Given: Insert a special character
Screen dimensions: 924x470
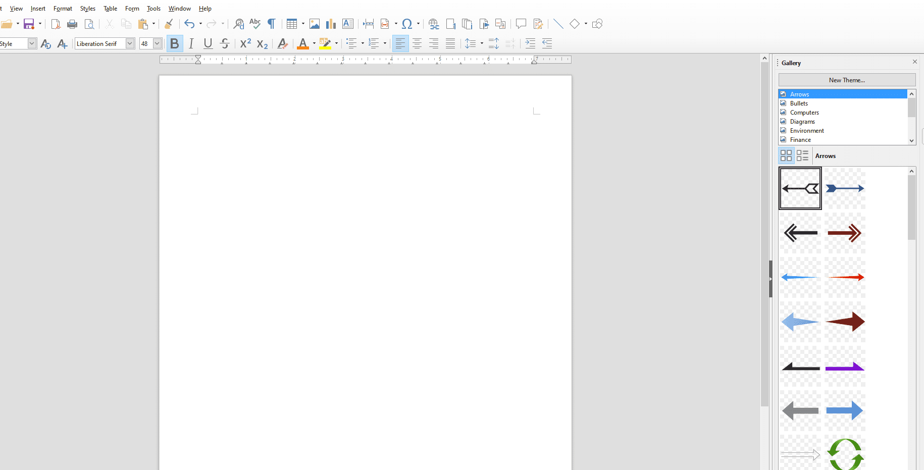Looking at the screenshot, I should [407, 24].
